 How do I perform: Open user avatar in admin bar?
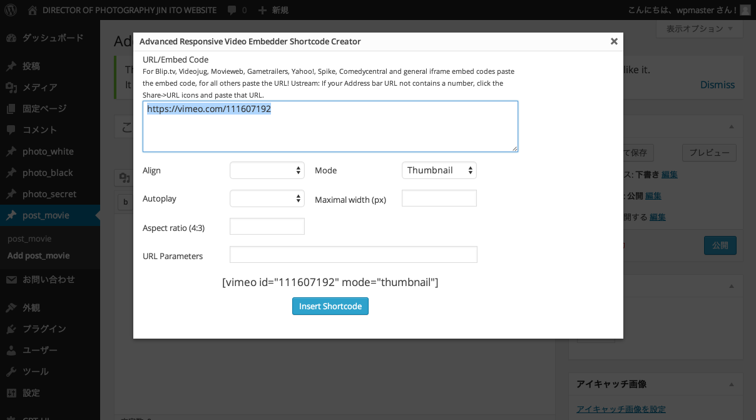coord(745,10)
